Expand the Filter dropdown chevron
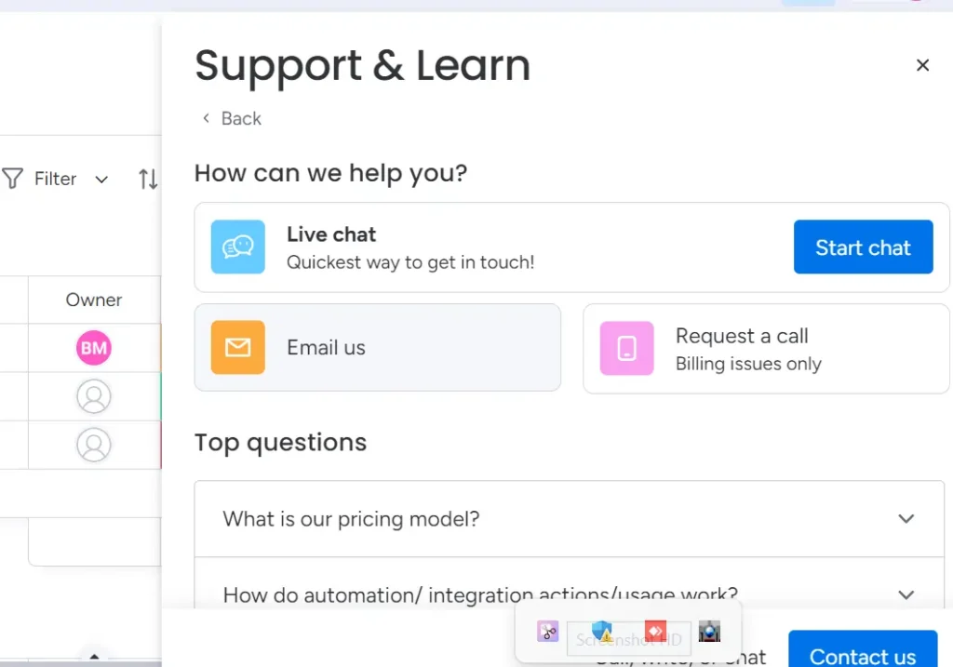 [x=101, y=180]
